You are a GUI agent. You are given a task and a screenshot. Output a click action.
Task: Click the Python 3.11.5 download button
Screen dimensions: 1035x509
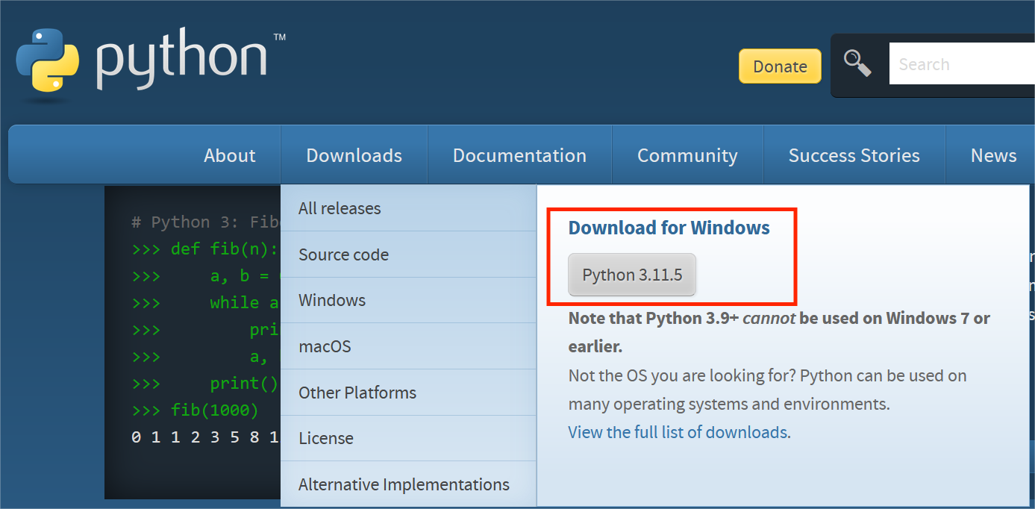(632, 275)
